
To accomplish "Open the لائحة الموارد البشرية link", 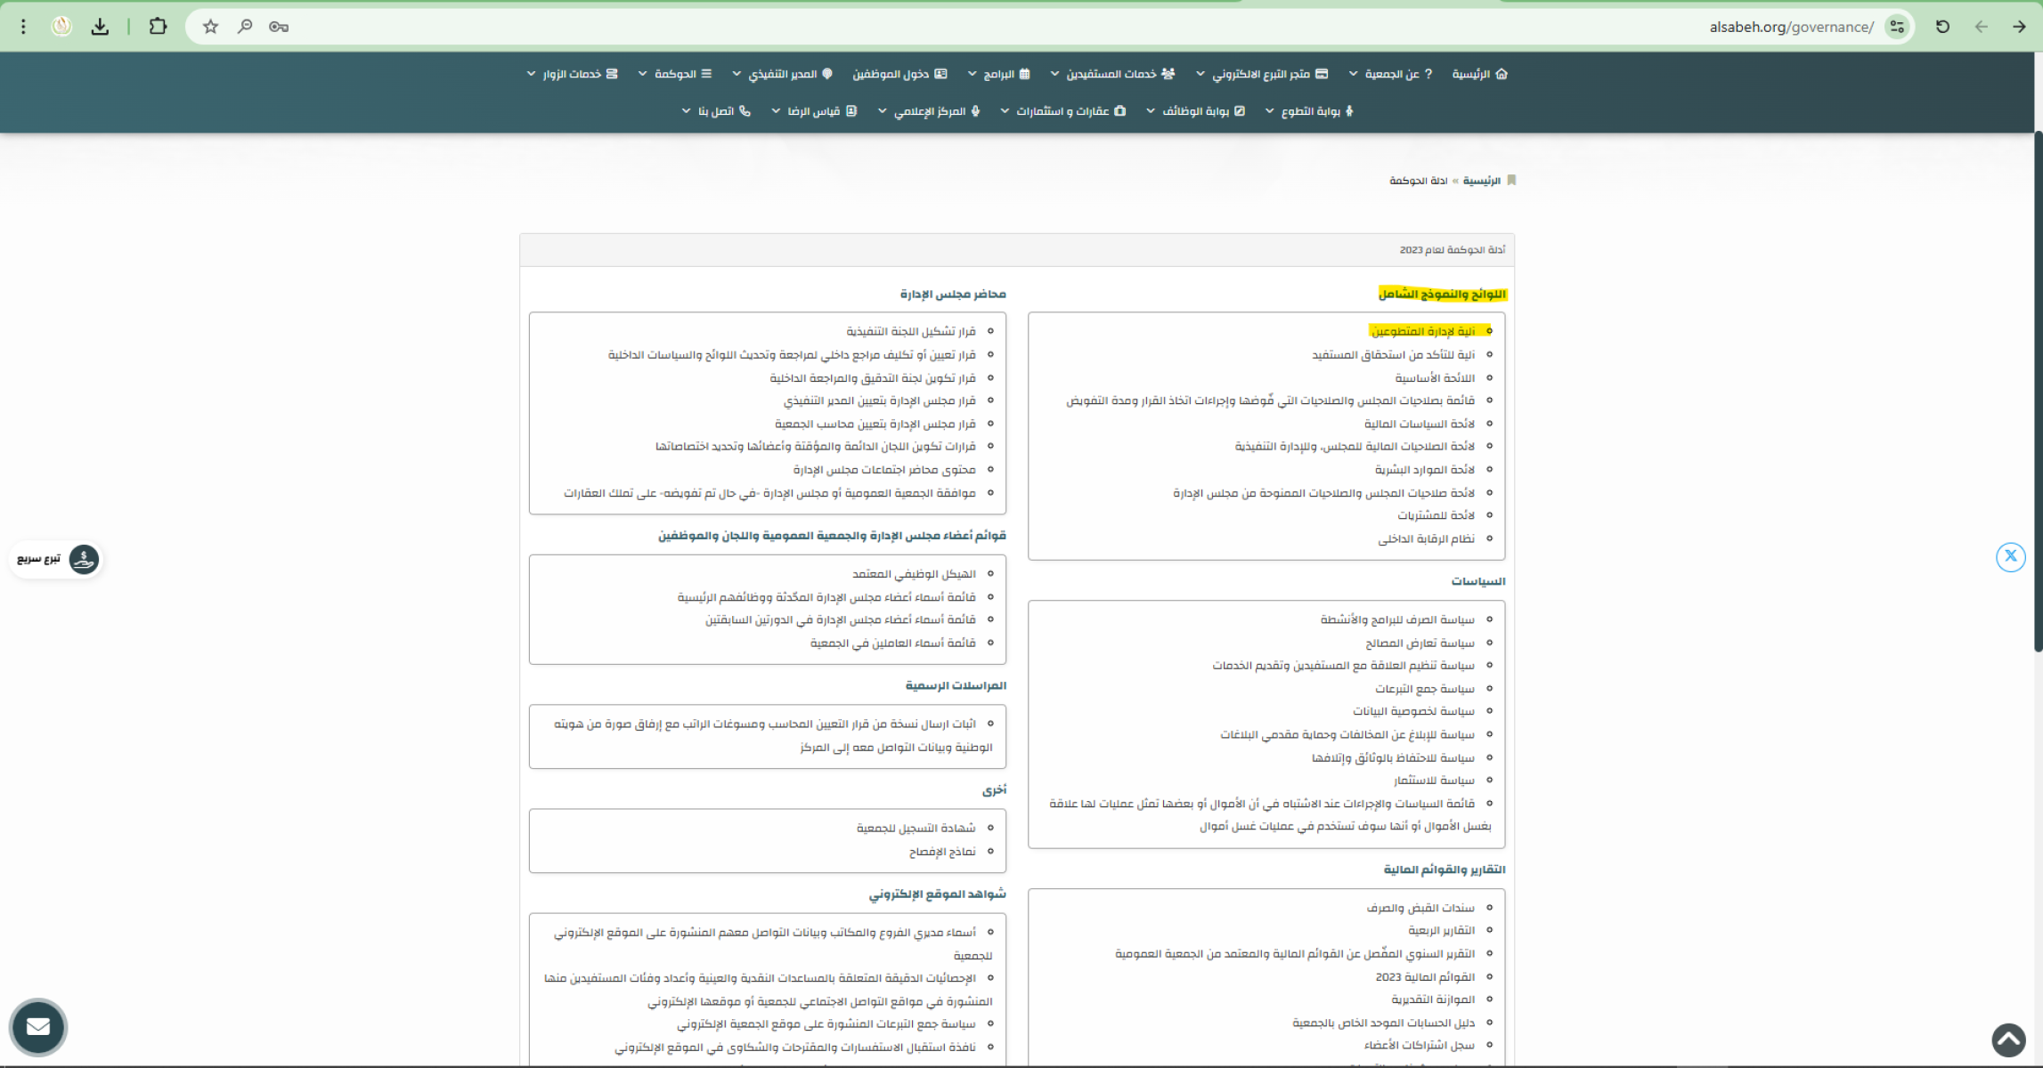I will (x=1425, y=469).
